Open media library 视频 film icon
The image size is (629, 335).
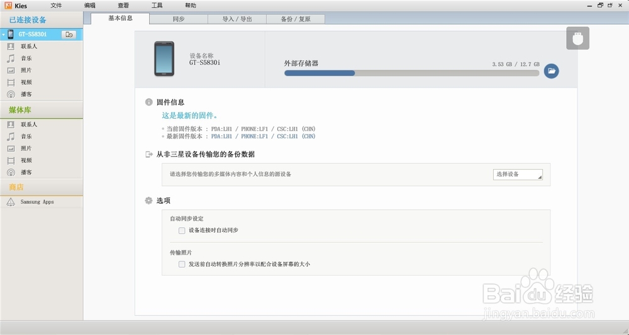pos(11,161)
